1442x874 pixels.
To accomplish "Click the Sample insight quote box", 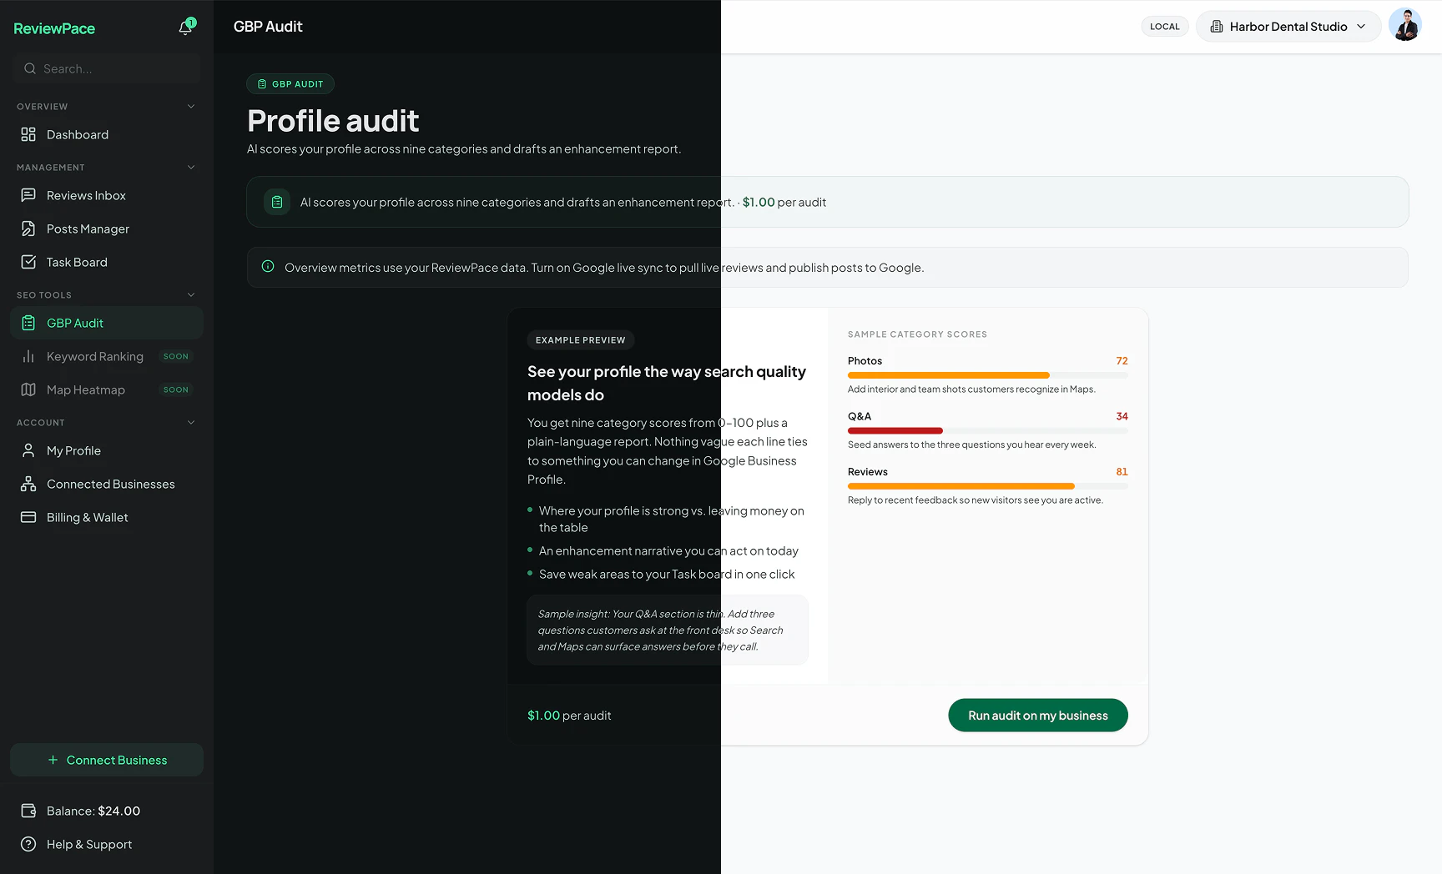I will coord(668,630).
